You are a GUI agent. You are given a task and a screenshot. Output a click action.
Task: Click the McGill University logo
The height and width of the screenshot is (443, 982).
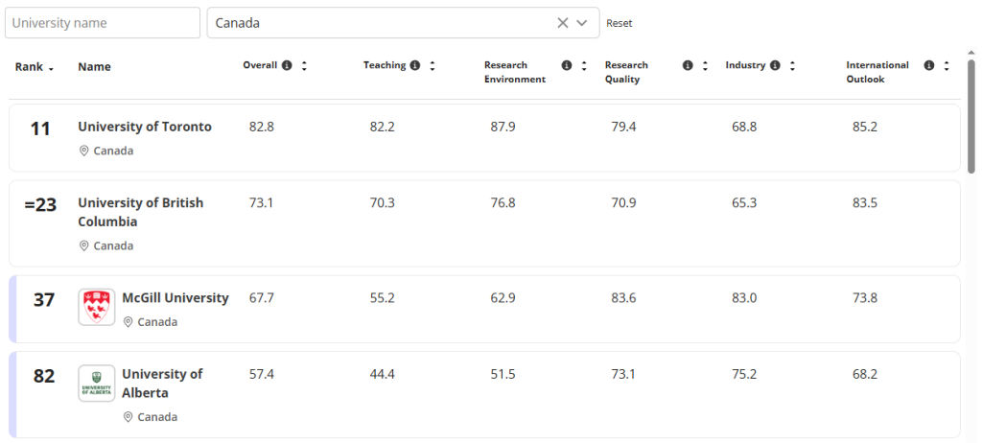(x=97, y=307)
